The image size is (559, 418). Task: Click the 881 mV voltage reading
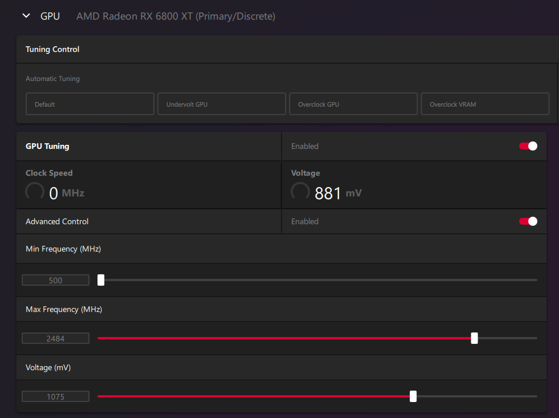point(338,193)
